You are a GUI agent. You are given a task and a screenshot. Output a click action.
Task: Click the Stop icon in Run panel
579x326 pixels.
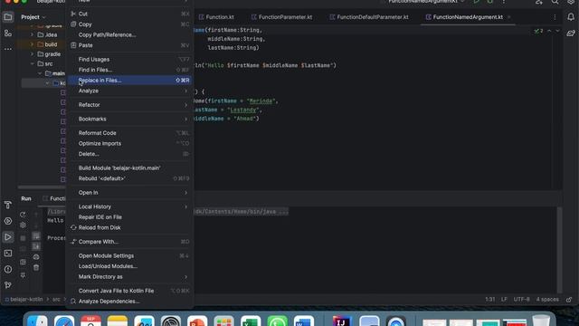pos(23,238)
